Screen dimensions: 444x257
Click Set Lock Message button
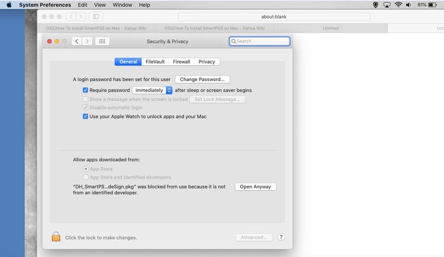pyautogui.click(x=217, y=99)
